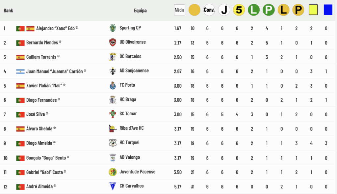Open Guillem Torrents player link

41,57
